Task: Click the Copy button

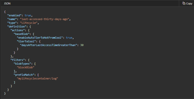Action: (x=187, y=3)
